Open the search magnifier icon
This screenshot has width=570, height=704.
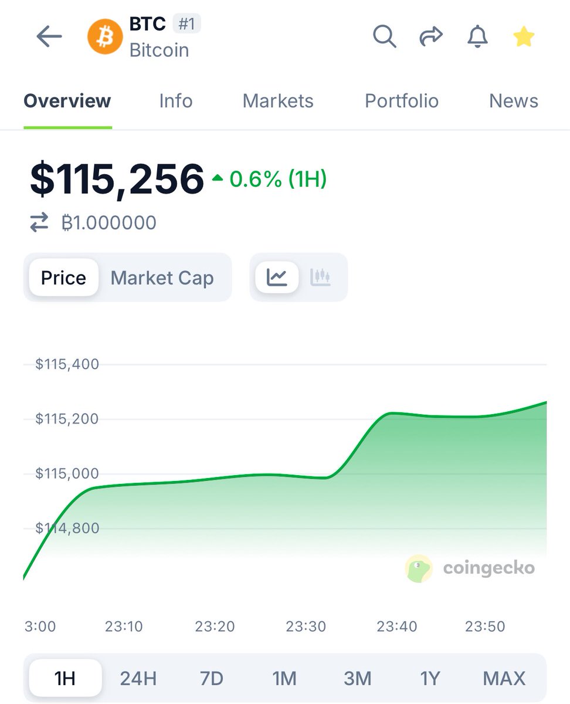point(385,37)
